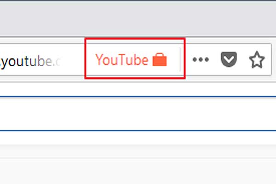The image size is (276, 184).
Task: Click the light gray band at bottom
Action: tap(138, 171)
